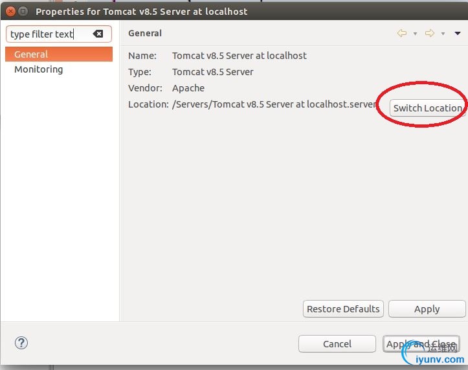Viewport: 468px width, 370px height.
Task: Click the 'General' page heading
Action: coord(145,33)
